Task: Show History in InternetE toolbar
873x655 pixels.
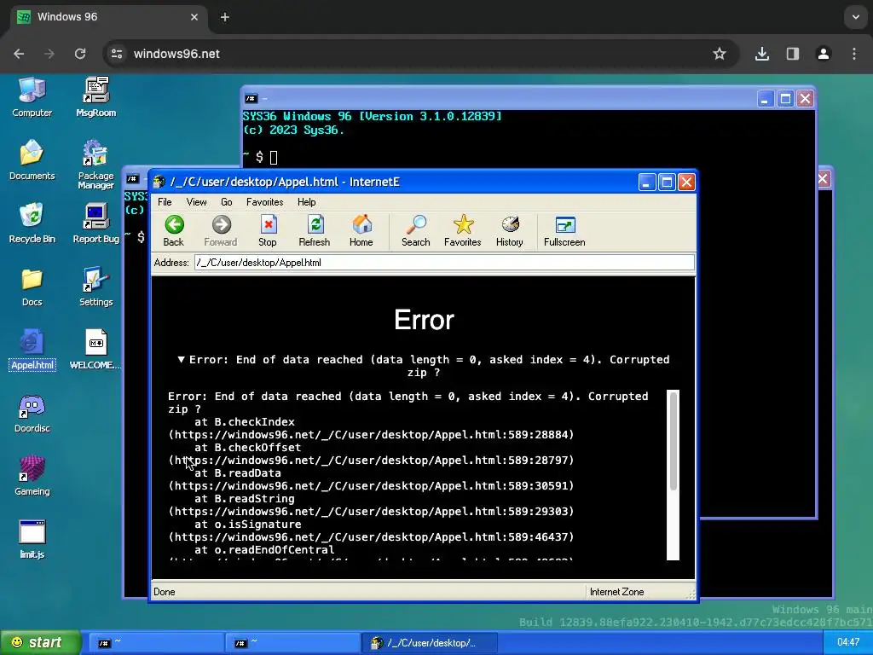Action: 510,230
